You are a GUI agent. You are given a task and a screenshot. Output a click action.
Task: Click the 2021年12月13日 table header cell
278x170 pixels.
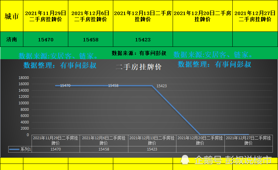click(x=142, y=16)
